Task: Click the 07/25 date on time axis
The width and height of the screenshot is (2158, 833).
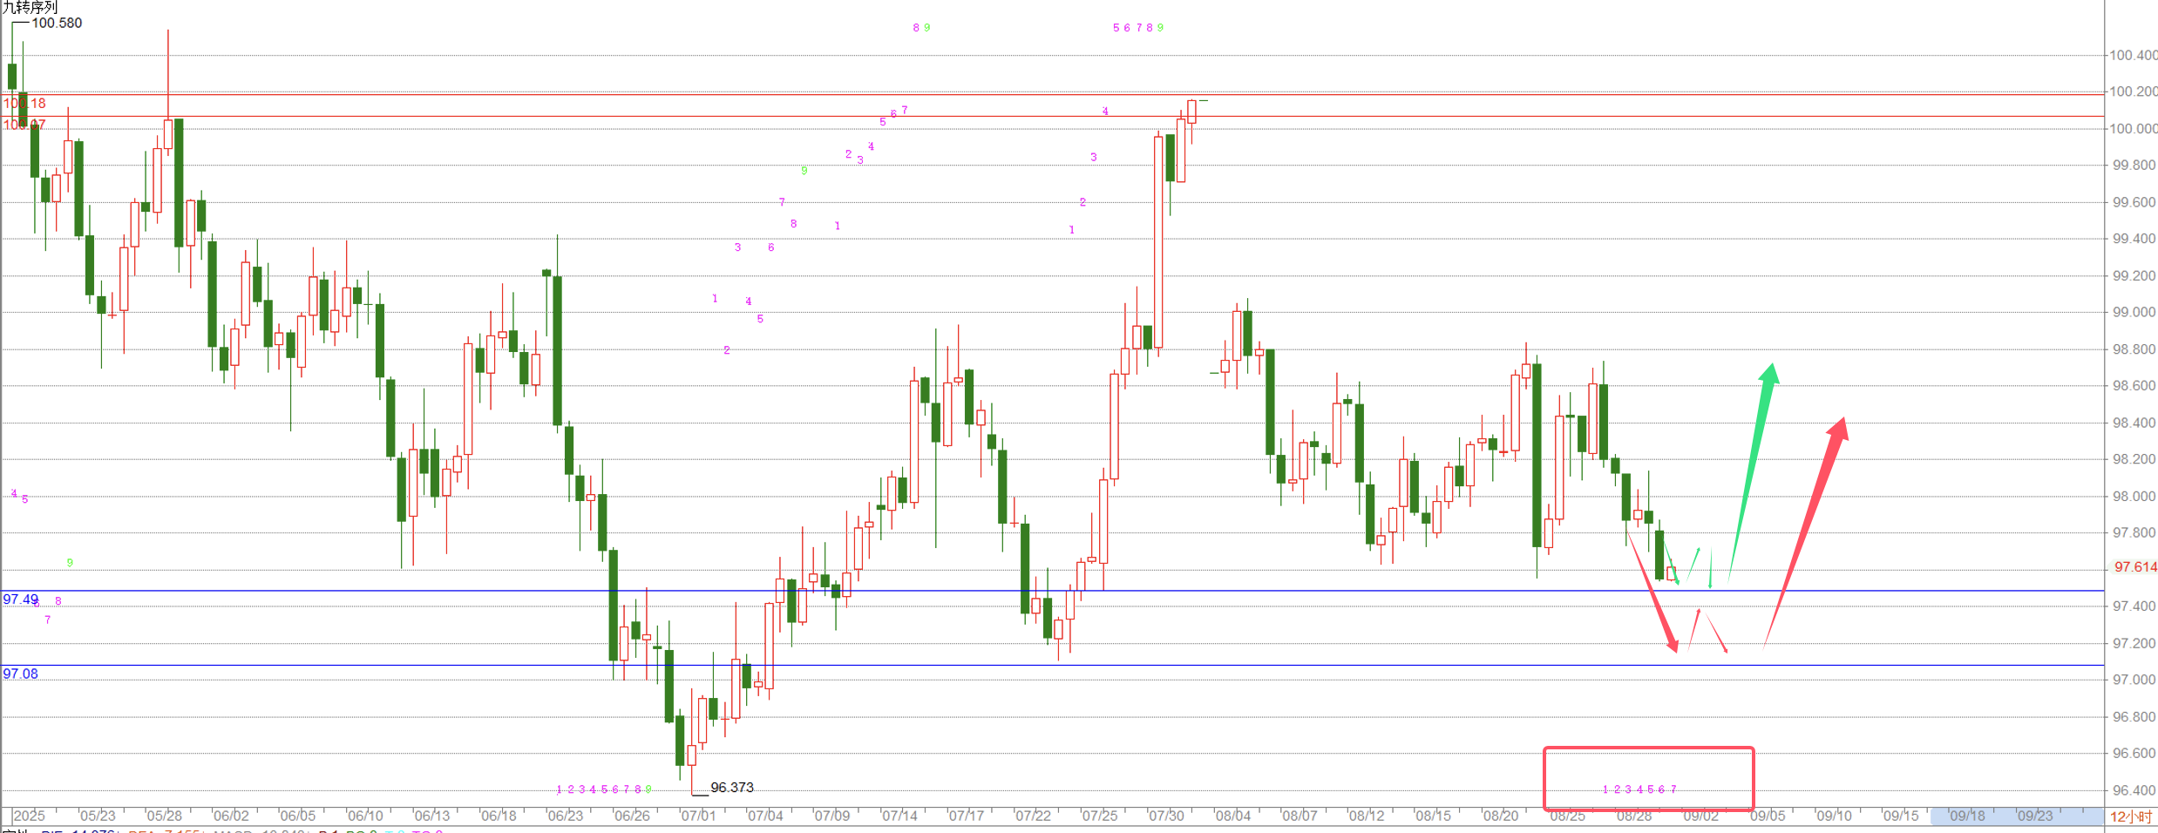Action: pyautogui.click(x=1100, y=816)
